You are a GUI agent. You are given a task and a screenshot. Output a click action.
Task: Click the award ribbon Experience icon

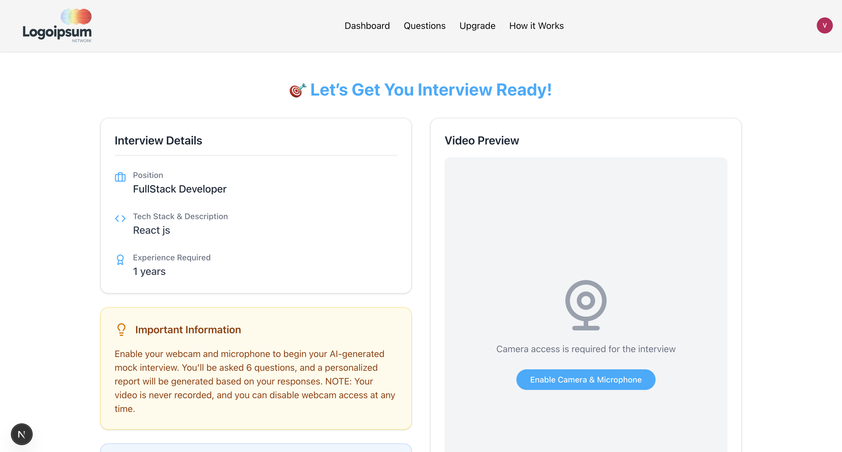[x=120, y=260]
